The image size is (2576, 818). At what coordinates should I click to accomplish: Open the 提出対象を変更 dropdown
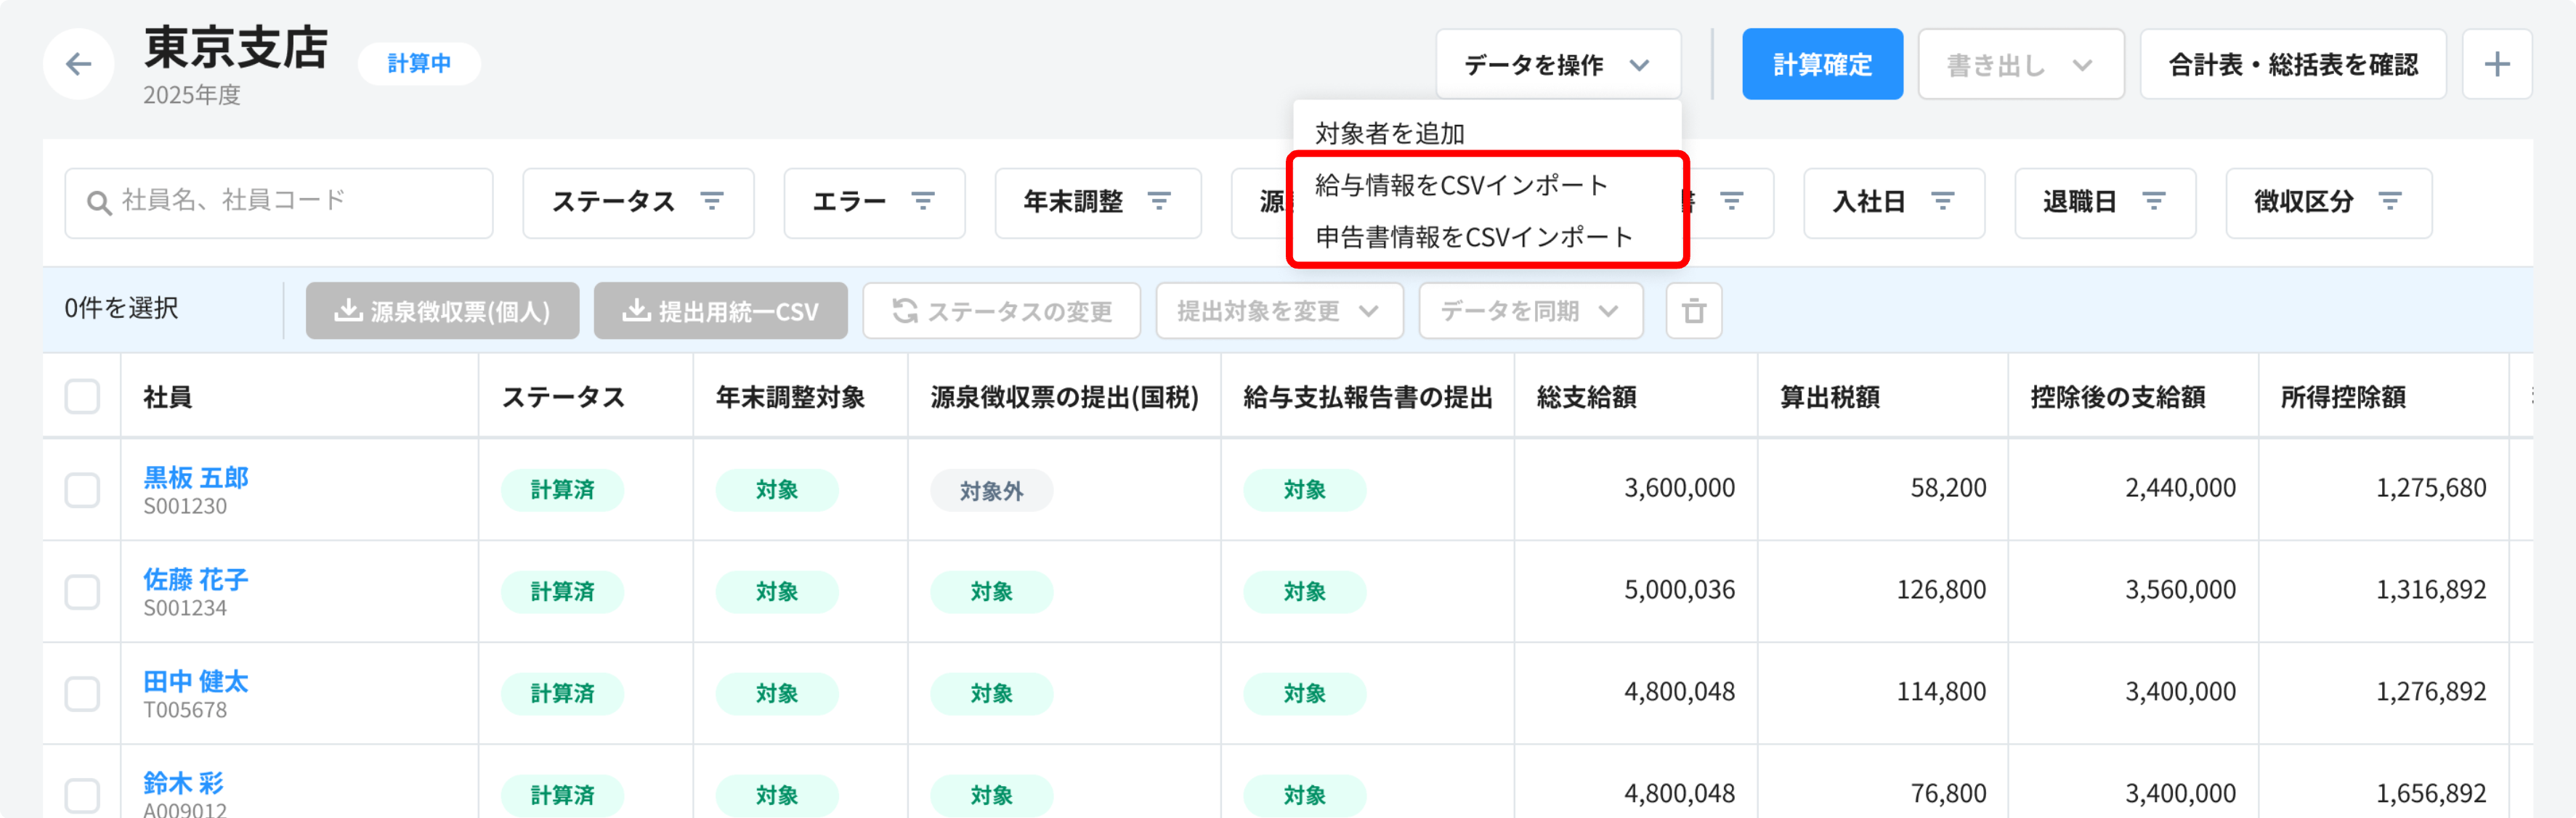[x=1278, y=311]
